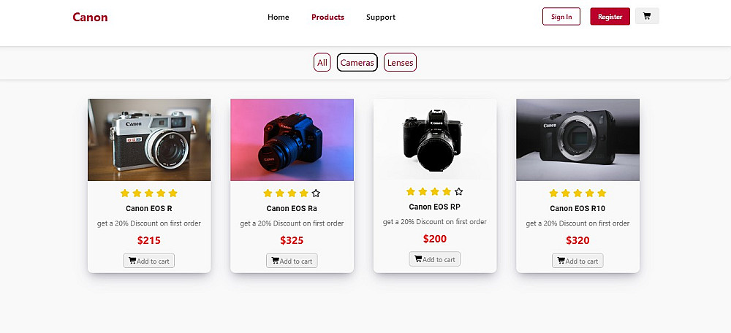The height and width of the screenshot is (333, 731).
Task: Click the Canon logo in header
Action: pyautogui.click(x=90, y=17)
